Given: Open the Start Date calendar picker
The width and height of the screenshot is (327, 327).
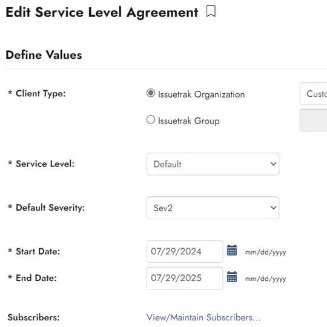Looking at the screenshot, I should click(232, 250).
